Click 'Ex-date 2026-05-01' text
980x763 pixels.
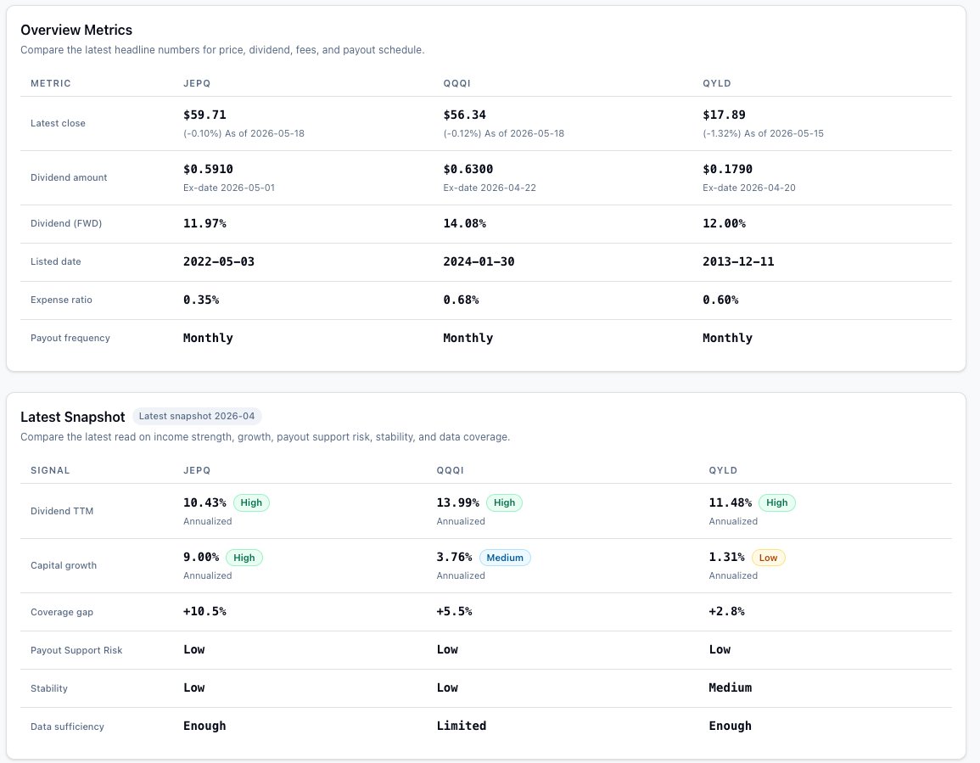pyautogui.click(x=229, y=188)
